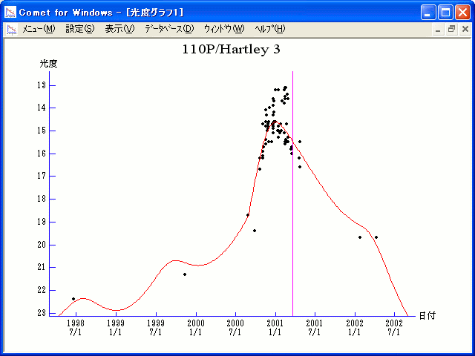Minimize the Comet for Windows main window
Viewport: 475px width, 356px height.
click(429, 12)
